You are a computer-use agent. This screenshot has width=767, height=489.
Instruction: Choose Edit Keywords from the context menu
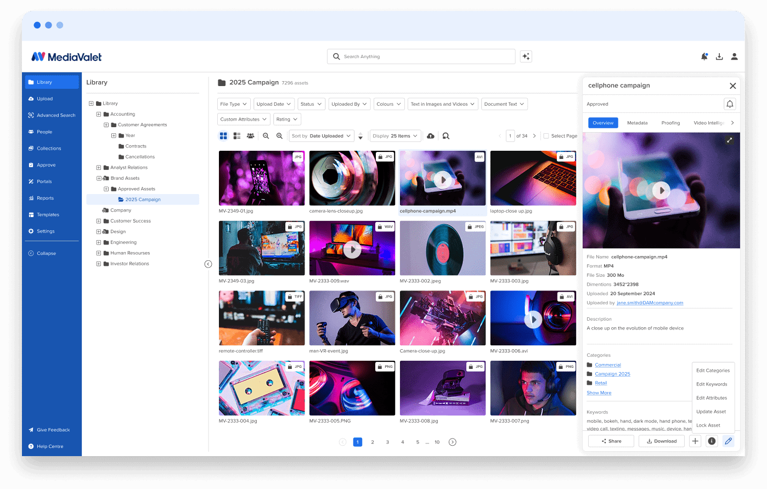712,384
